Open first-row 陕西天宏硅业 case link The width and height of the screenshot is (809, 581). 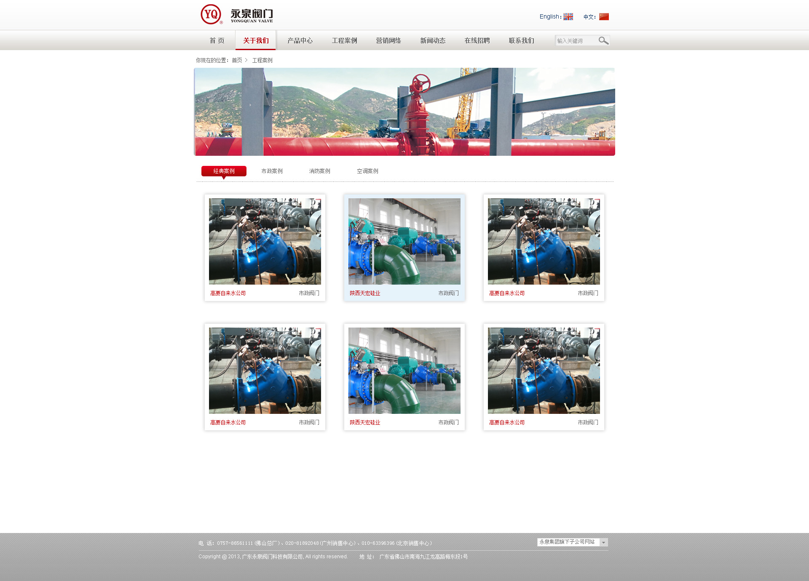point(365,293)
